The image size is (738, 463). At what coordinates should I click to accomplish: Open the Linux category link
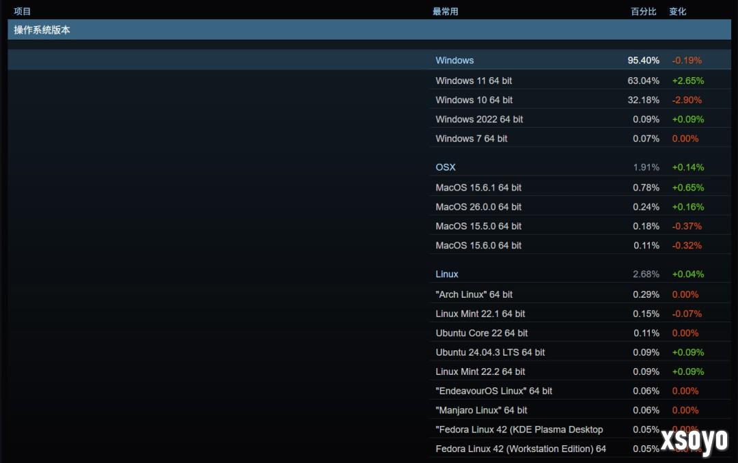coord(446,274)
